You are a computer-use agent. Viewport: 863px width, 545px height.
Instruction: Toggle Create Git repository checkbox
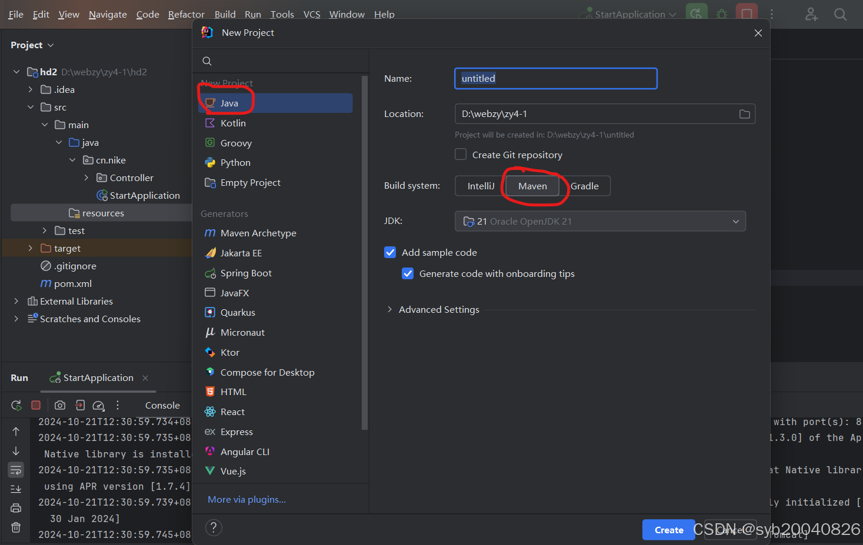pyautogui.click(x=461, y=154)
